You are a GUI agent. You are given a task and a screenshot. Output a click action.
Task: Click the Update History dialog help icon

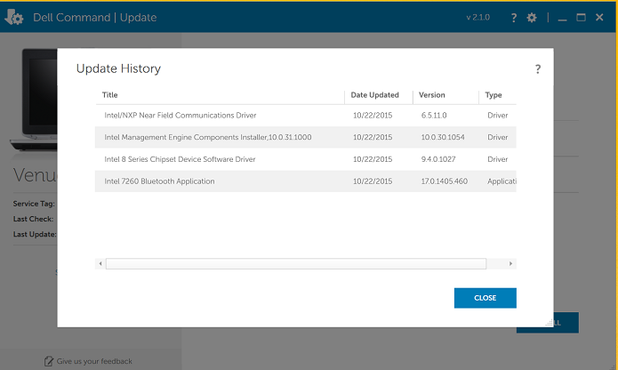[538, 69]
